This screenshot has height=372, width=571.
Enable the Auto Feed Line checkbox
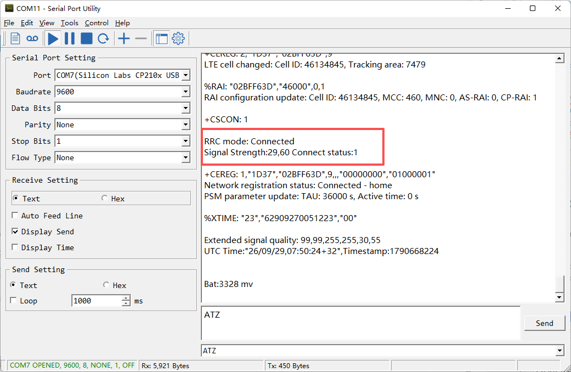15,215
